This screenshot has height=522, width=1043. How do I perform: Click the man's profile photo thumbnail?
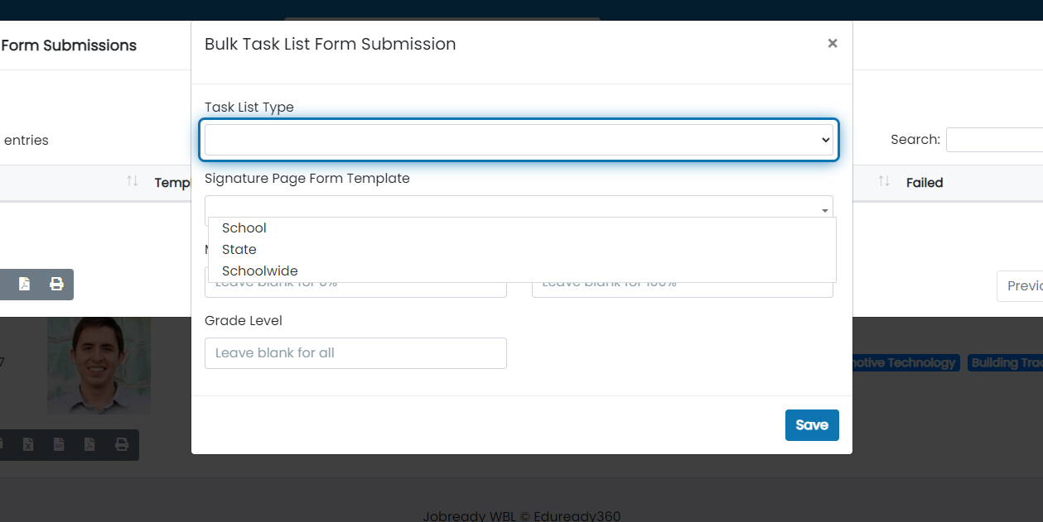coord(99,366)
